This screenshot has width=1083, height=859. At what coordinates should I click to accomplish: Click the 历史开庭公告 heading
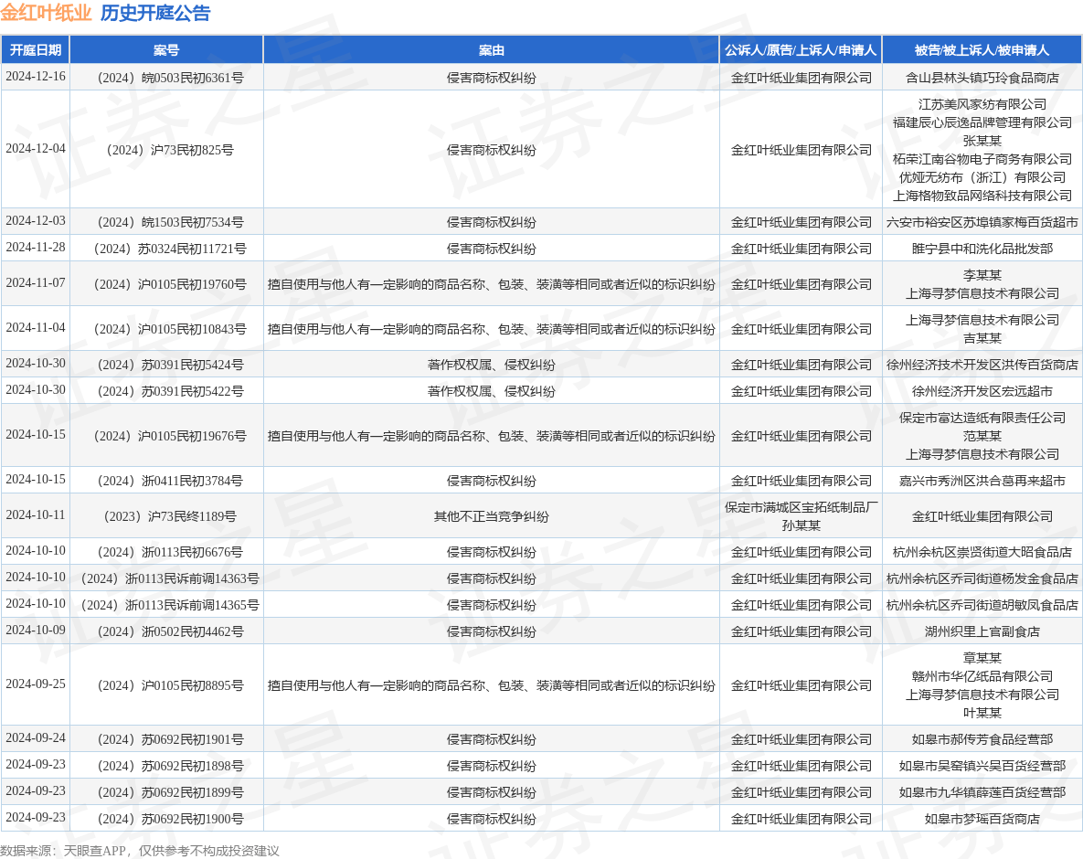tap(155, 13)
